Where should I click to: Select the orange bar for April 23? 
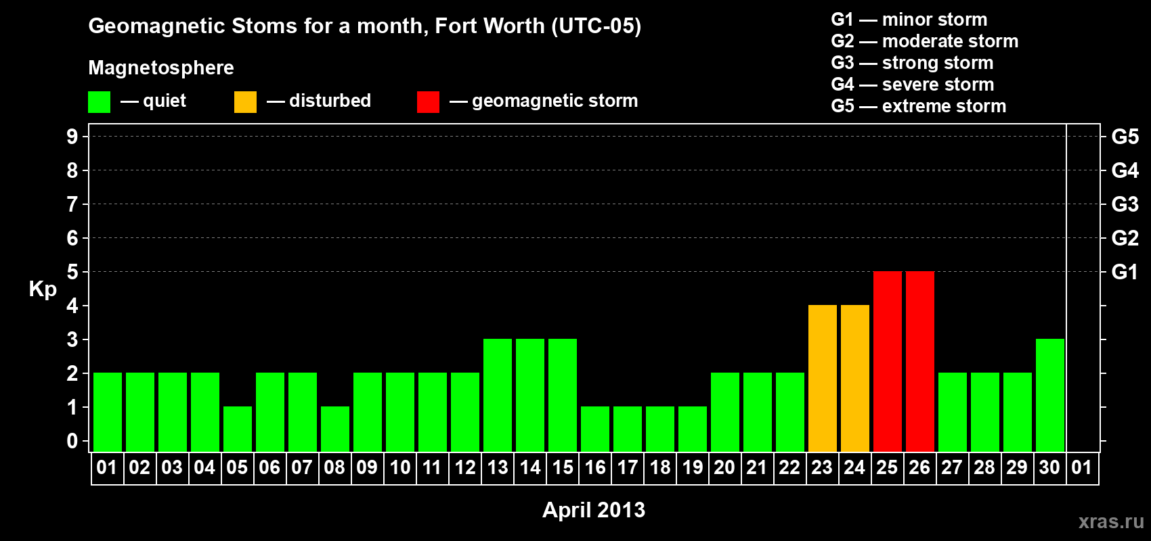tap(823, 379)
